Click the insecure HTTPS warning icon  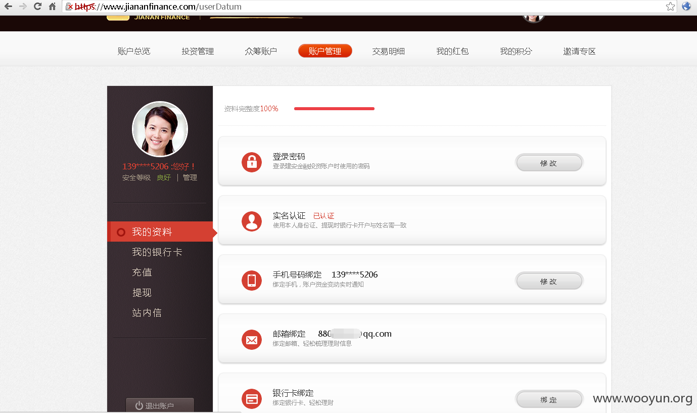pyautogui.click(x=69, y=7)
